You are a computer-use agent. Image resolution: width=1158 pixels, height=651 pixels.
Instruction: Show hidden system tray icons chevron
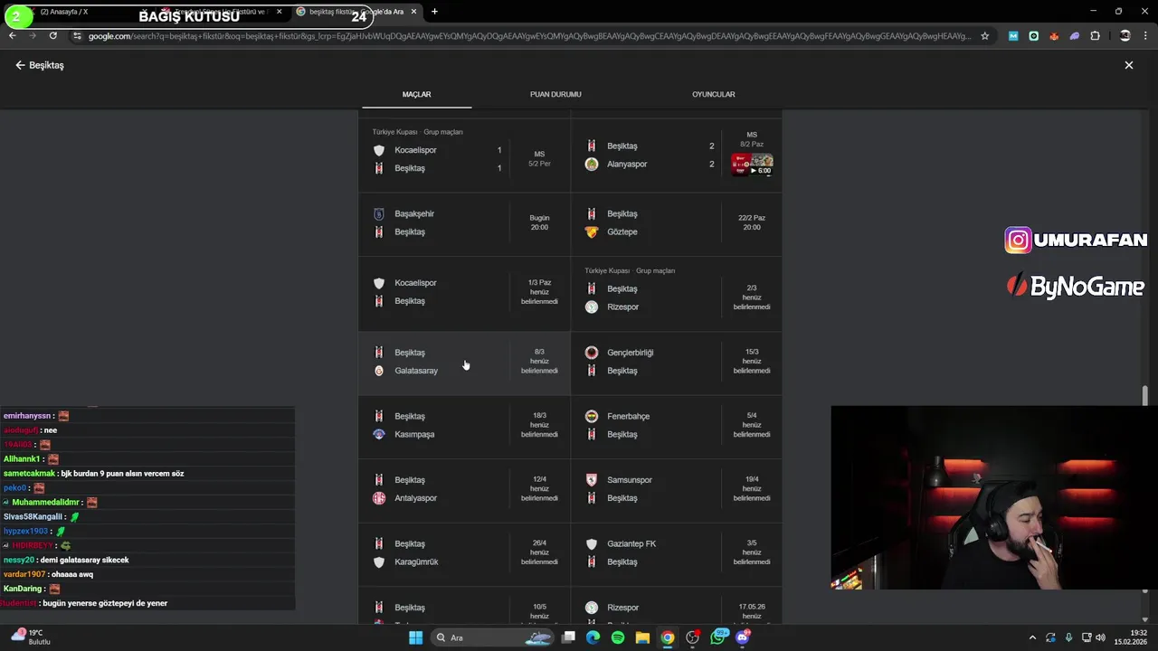point(1032,637)
